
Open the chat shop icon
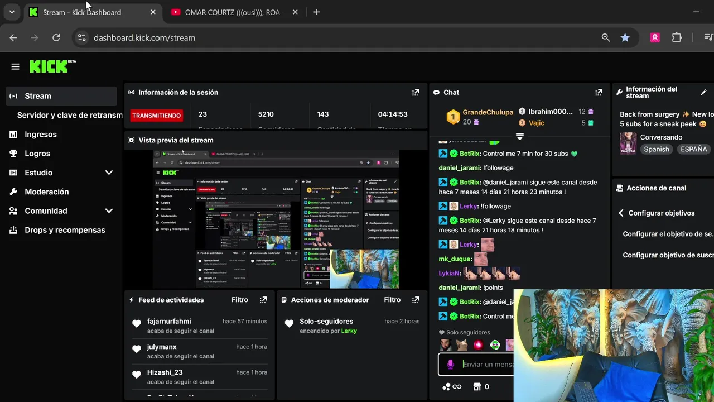point(477,386)
